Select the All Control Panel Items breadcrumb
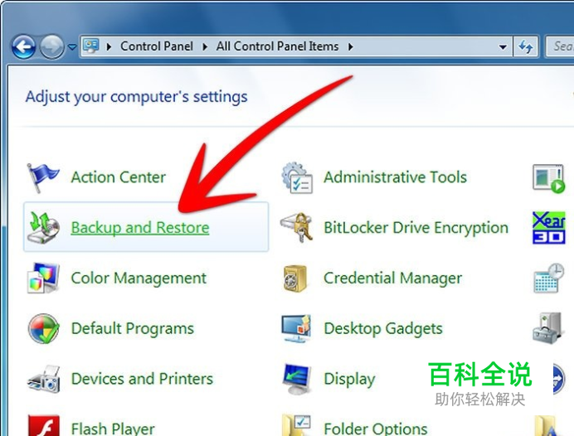 pyautogui.click(x=277, y=46)
